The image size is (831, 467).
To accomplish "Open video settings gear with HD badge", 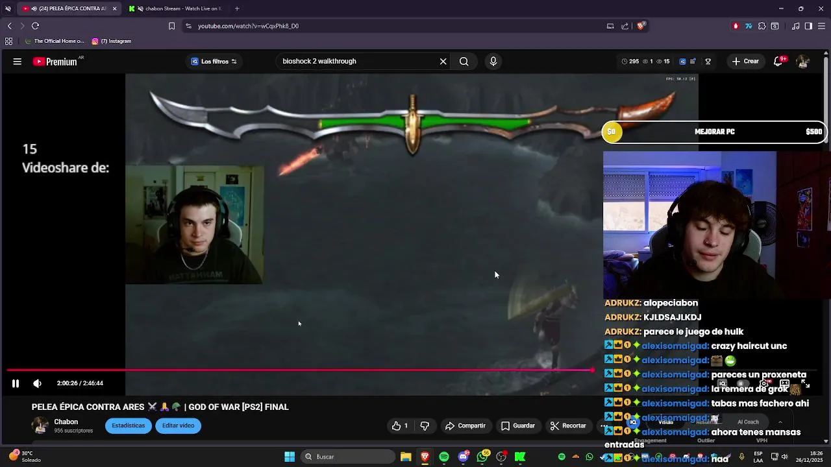I will coord(763,384).
